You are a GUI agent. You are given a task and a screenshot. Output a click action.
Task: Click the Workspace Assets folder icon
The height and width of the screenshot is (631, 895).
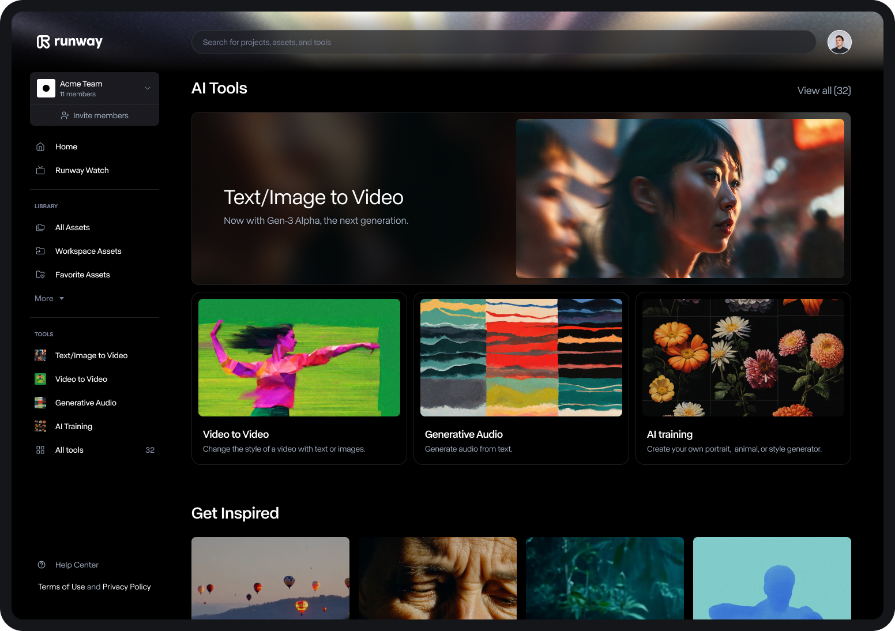[40, 251]
